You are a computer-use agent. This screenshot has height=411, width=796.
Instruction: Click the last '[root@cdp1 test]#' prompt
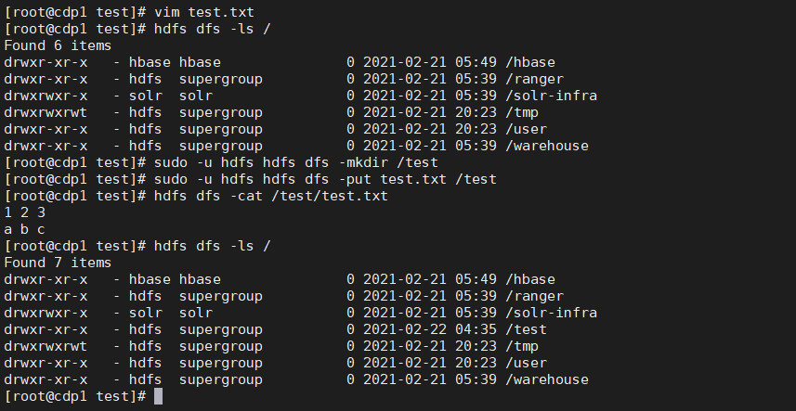[x=75, y=396]
